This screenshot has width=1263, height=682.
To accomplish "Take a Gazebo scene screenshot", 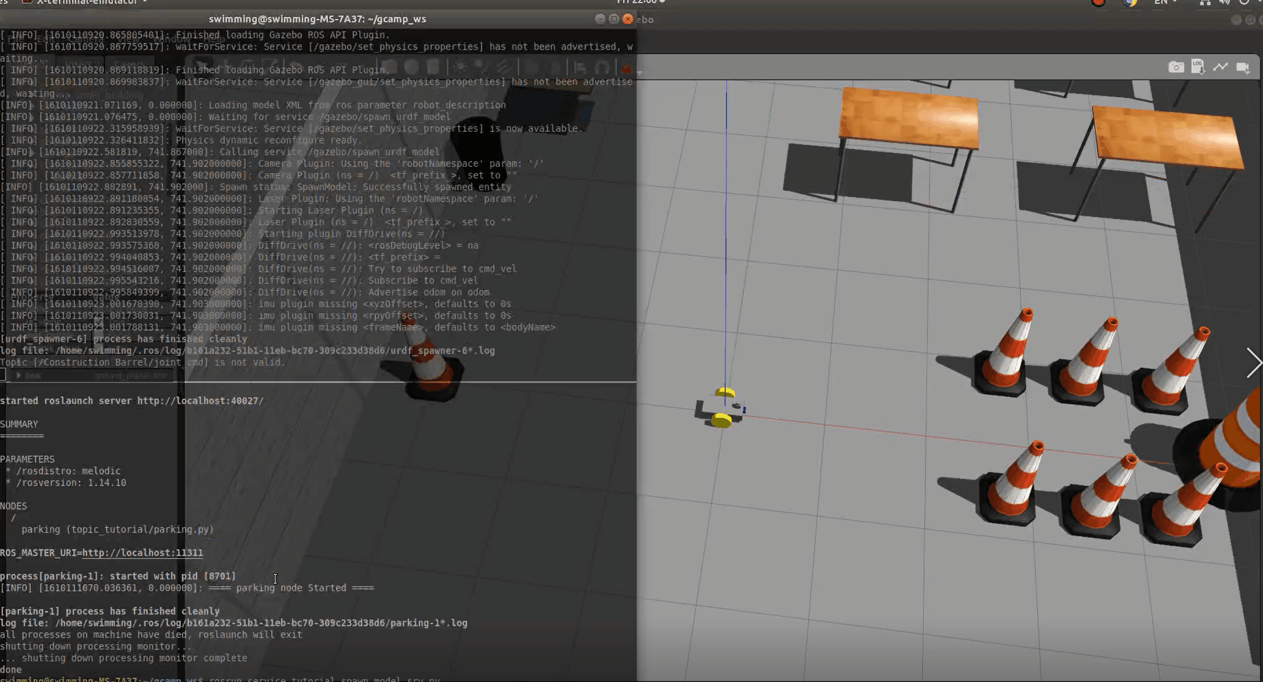I will pos(1176,68).
